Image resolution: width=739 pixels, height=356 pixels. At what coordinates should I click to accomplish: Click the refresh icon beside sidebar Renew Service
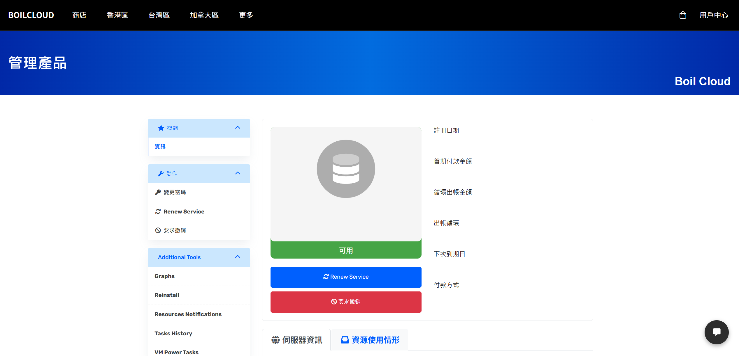[x=158, y=211]
